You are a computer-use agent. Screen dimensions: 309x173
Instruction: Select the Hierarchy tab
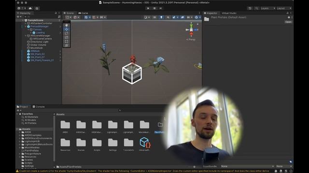24,13
